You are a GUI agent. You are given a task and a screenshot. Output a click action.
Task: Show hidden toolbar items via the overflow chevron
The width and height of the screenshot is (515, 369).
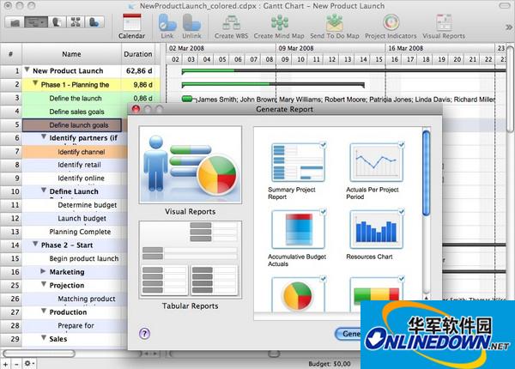tap(509, 27)
